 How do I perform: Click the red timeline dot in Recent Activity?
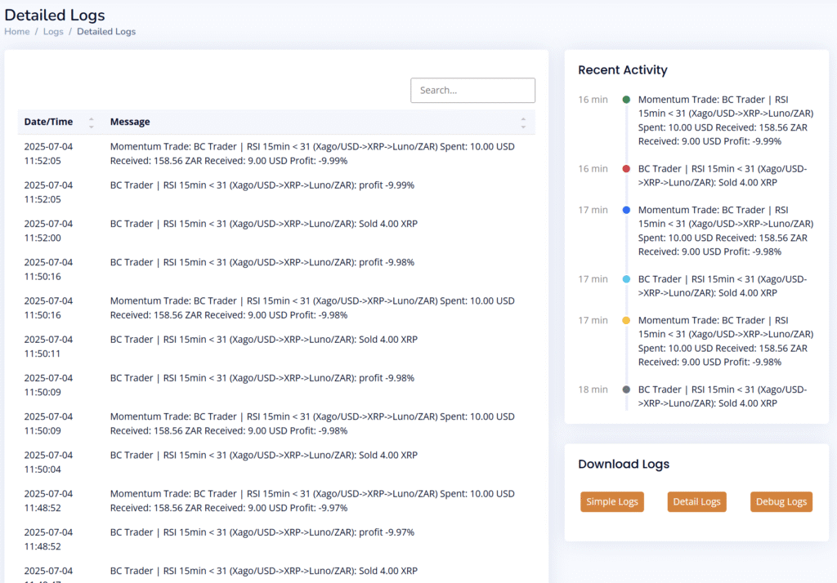(x=626, y=169)
